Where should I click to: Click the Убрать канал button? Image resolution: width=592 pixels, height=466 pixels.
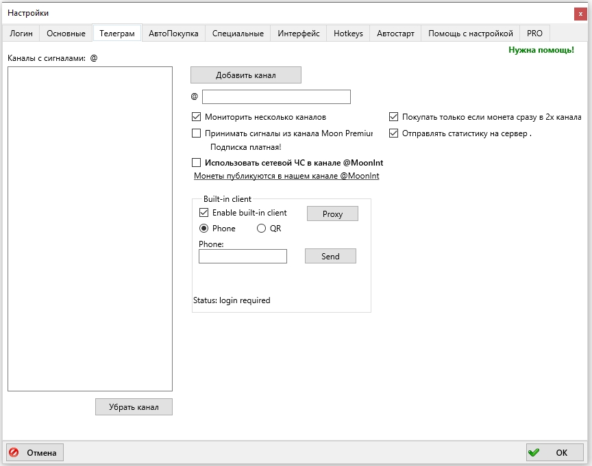tap(134, 406)
